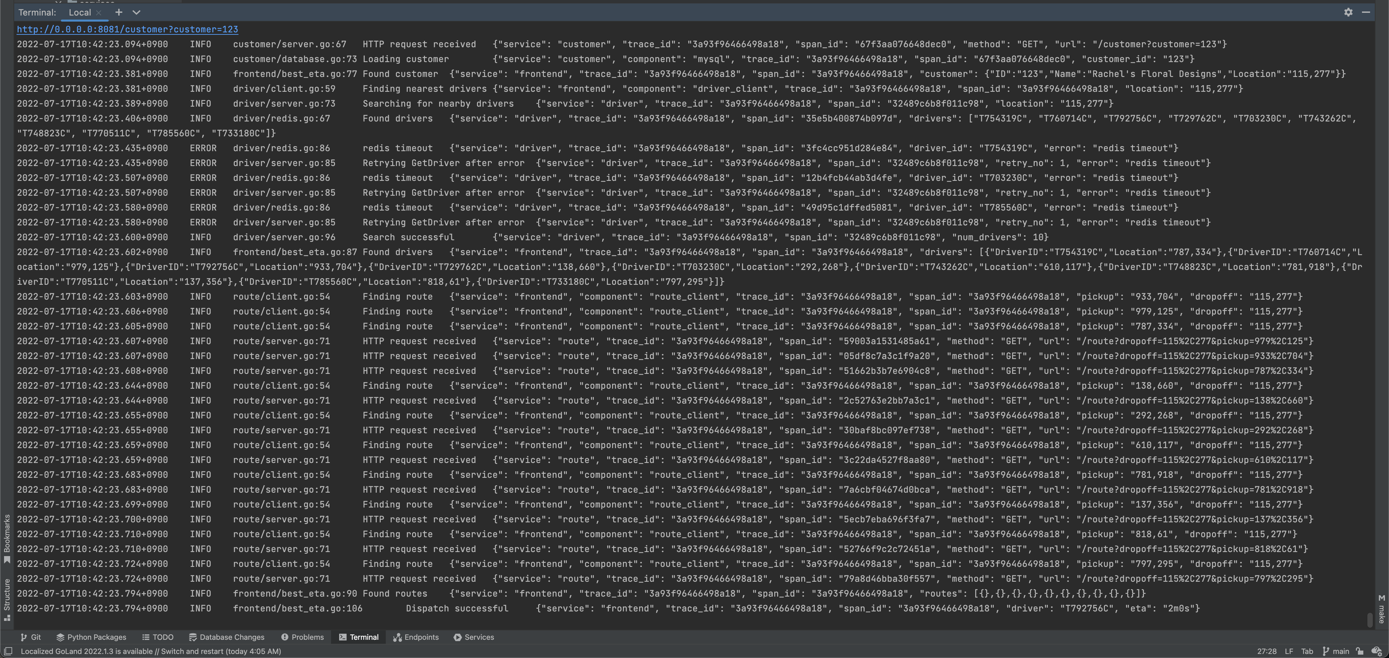Image resolution: width=1389 pixels, height=658 pixels.
Task: Open the Python Packages tool window
Action: (91, 637)
